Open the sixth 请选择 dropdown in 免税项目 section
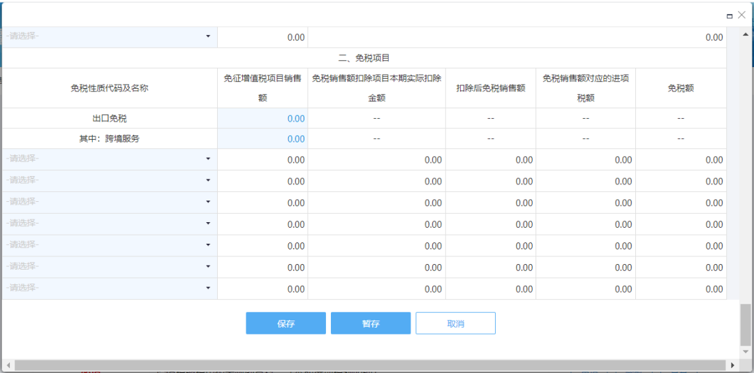 click(109, 267)
